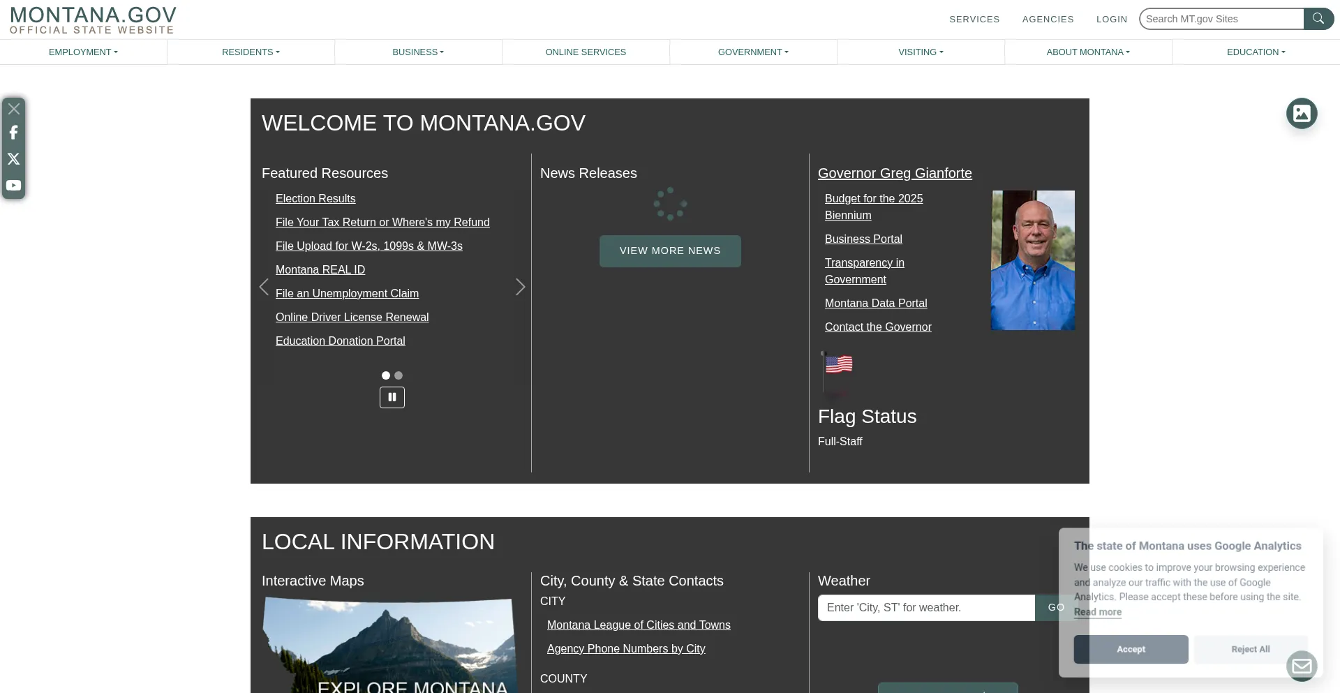Accept the Google Analytics cookies

coord(1131,649)
